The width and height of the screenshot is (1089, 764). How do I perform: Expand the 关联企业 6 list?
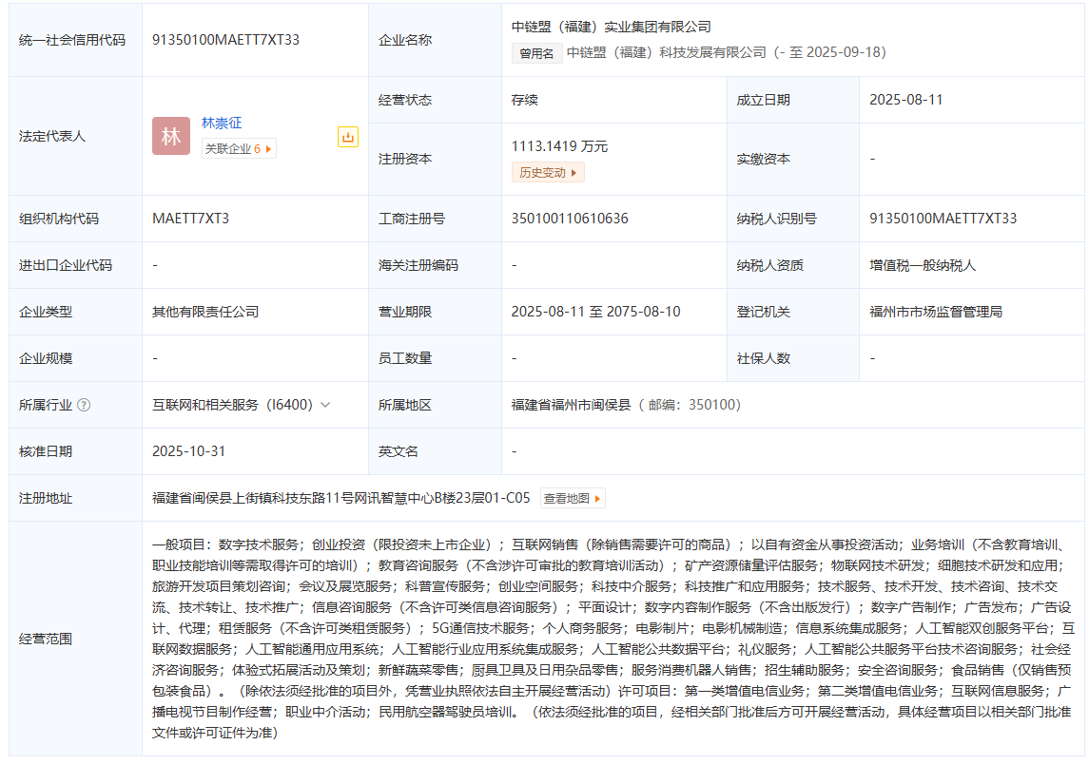click(x=239, y=149)
